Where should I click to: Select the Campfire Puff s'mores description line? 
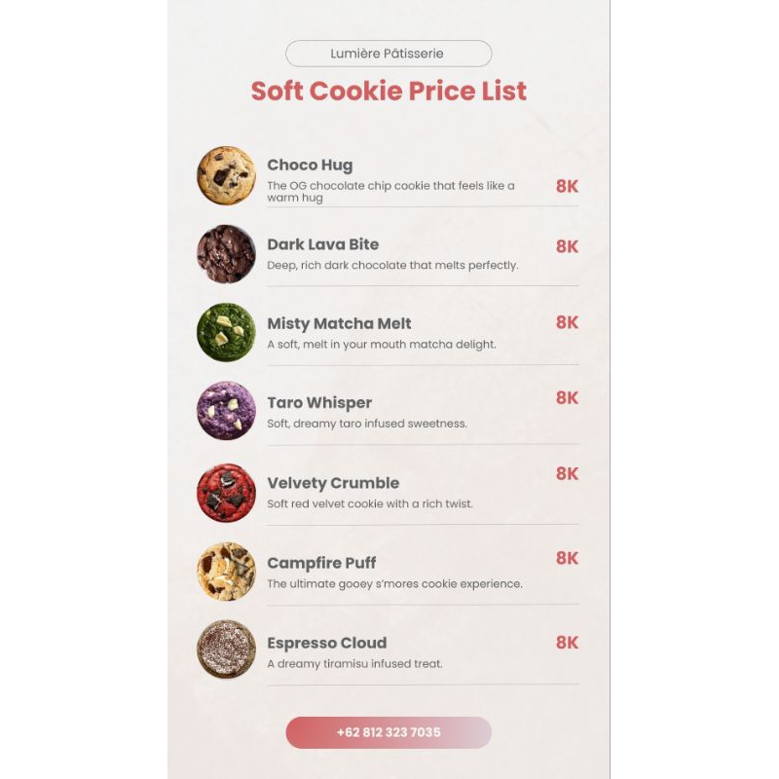(394, 584)
